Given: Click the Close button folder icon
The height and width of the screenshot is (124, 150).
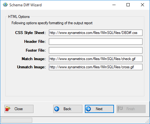Looking at the screenshot, I should 8,109.
